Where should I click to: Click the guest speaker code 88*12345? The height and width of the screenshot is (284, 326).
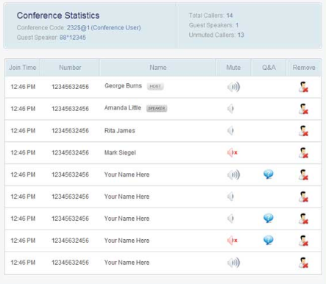tap(73, 38)
